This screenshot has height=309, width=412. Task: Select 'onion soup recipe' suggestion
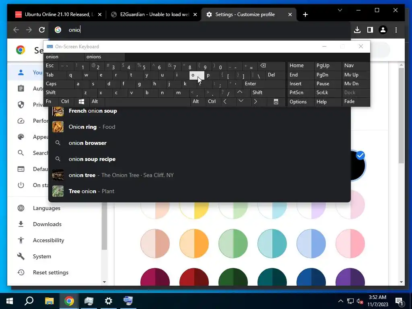click(x=200, y=159)
